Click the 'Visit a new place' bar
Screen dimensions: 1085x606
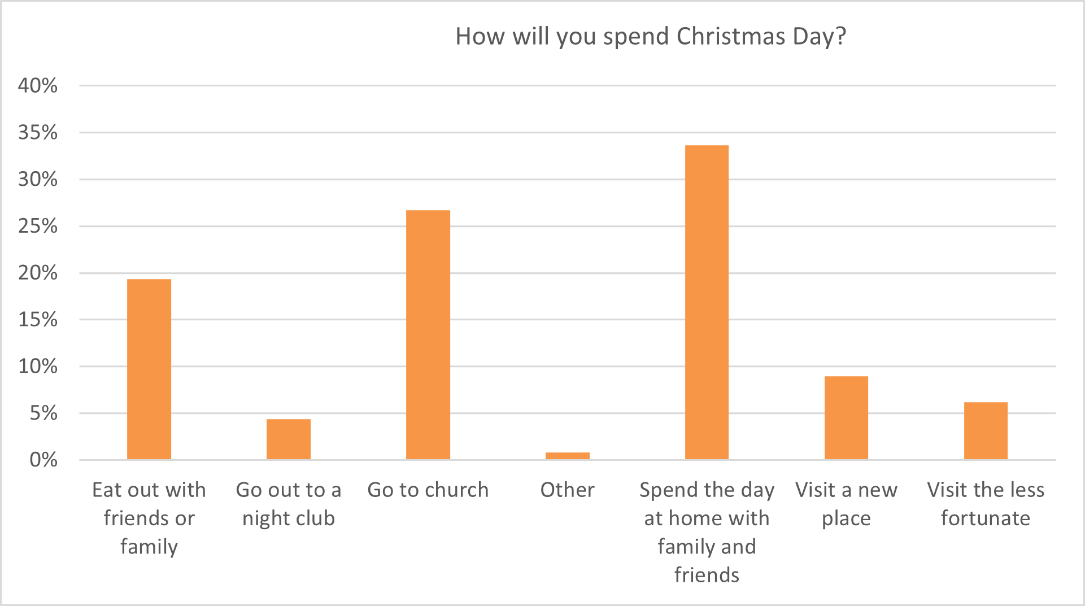point(846,418)
